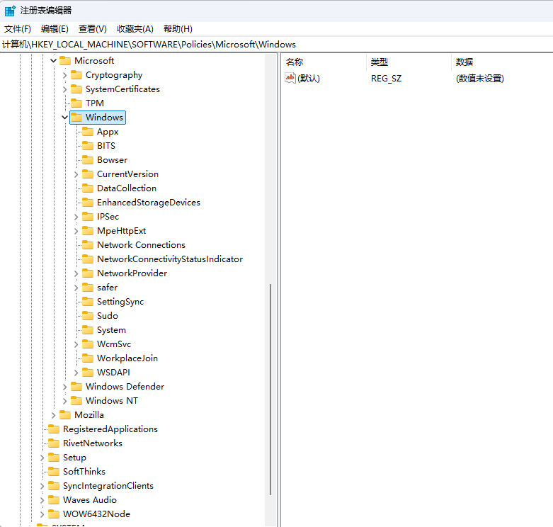This screenshot has width=553, height=527.
Task: Click the NetworkConnectivityStatusIndicator folder icon
Action: click(88, 259)
